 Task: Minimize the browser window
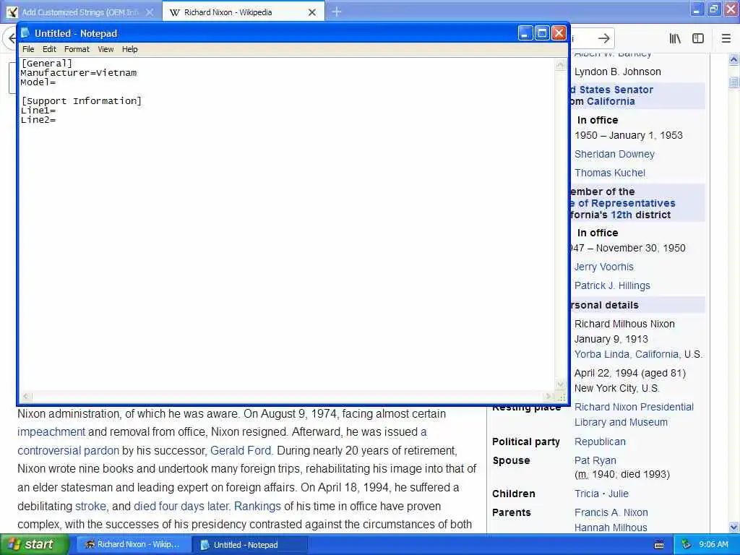tap(697, 9)
